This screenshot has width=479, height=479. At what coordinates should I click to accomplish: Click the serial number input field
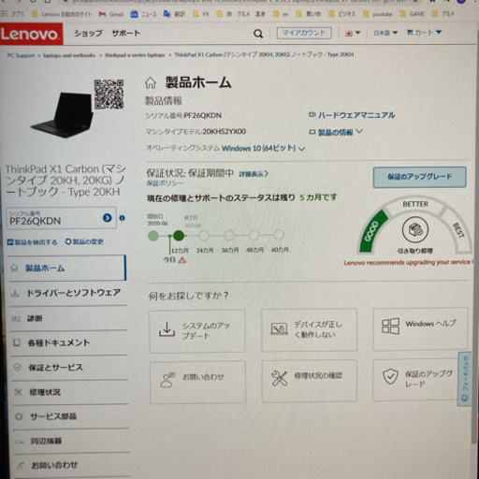54,218
